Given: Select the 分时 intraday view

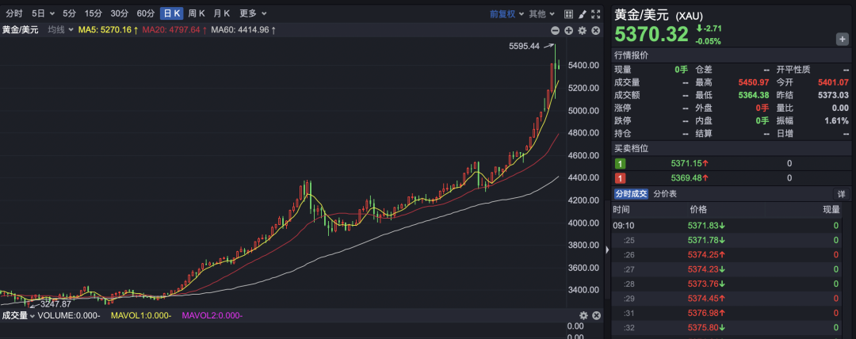Looking at the screenshot, I should pyautogui.click(x=14, y=13).
